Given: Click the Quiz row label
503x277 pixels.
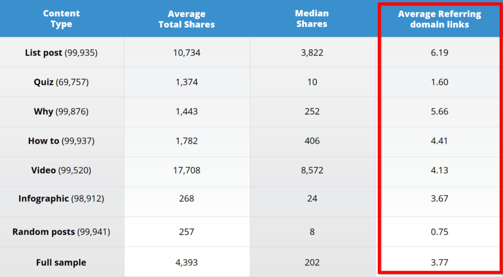Looking at the screenshot, I should coord(61,82).
